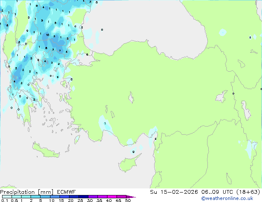
Task: Click the legend value '0.5'
Action: 14,200
